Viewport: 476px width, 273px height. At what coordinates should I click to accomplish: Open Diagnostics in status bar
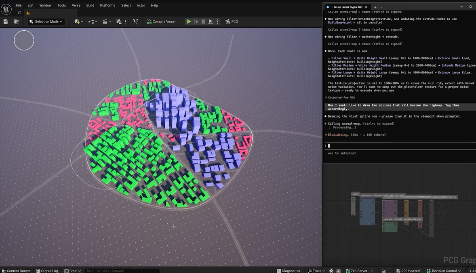tap(289, 271)
